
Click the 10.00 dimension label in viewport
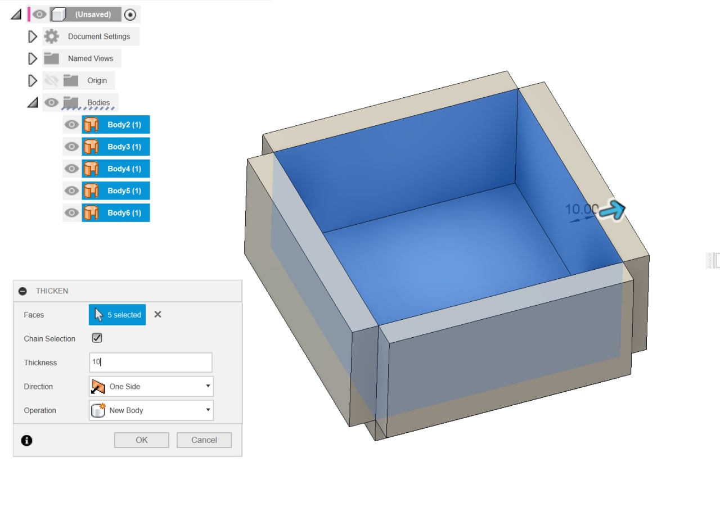pos(582,210)
